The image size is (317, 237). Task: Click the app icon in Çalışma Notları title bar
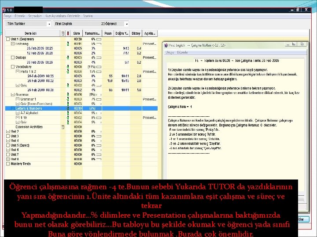[166, 45]
